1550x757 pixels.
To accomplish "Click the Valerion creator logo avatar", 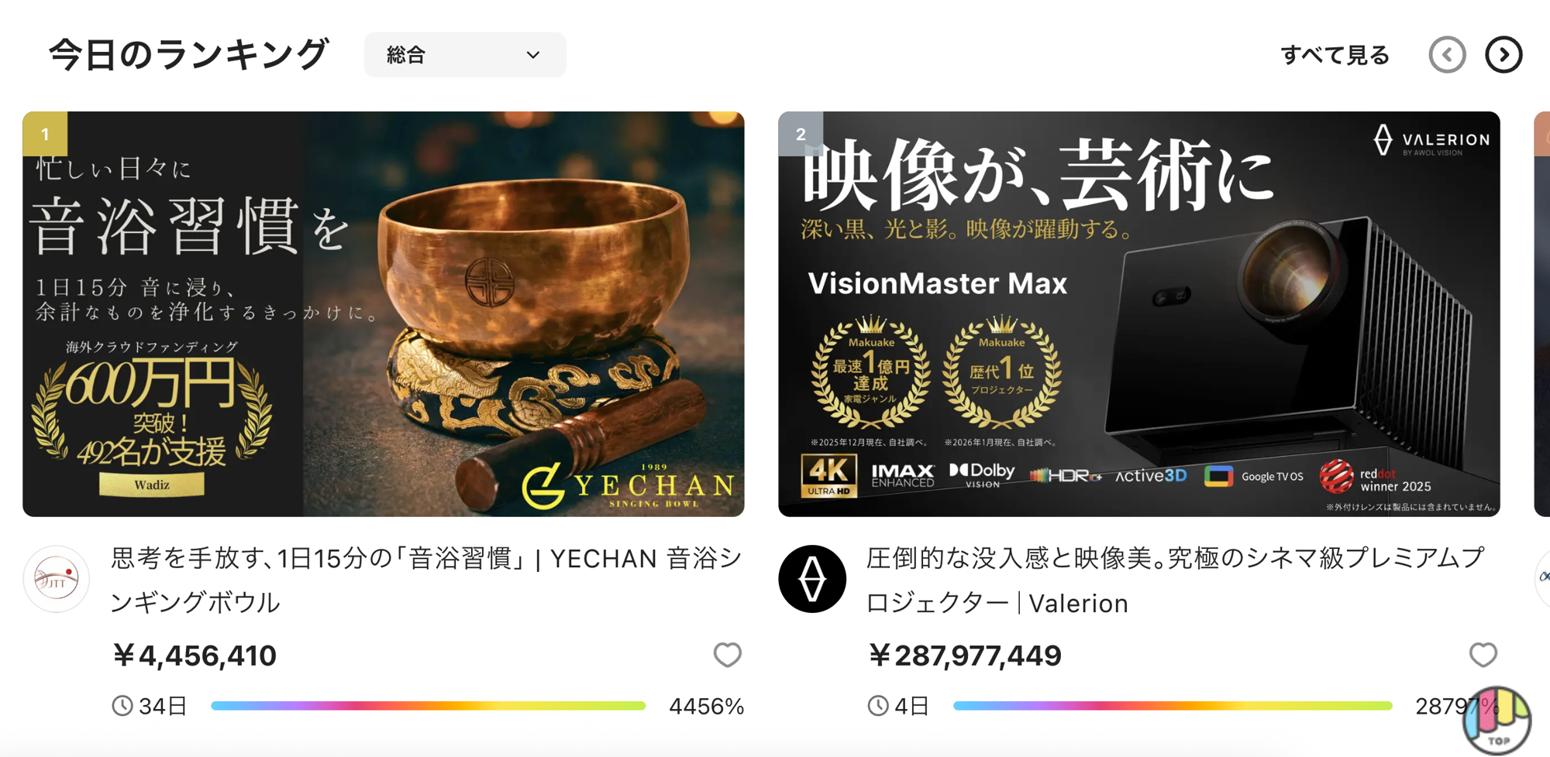I will pos(812,579).
